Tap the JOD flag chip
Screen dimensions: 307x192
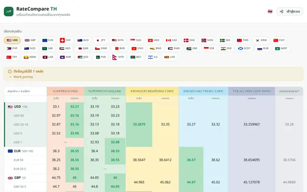click(83, 57)
